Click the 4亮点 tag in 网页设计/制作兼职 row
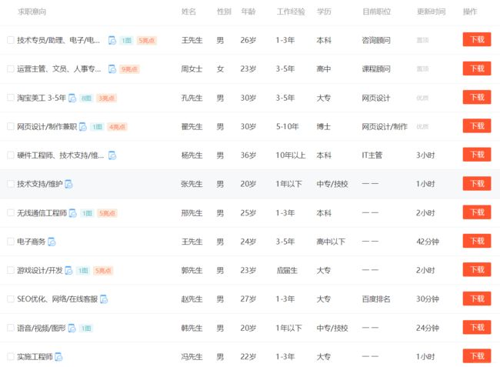Image resolution: width=500 pixels, height=367 pixels. click(117, 127)
